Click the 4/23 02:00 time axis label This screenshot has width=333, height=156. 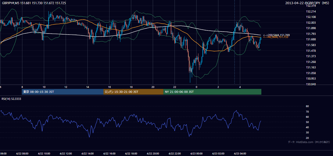tap(218, 154)
